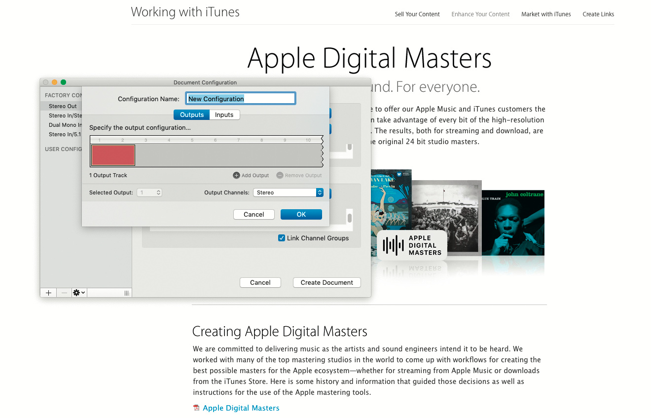Select the Dual Mono In… configuration in the sidebar
The image size is (651, 418).
click(x=65, y=125)
